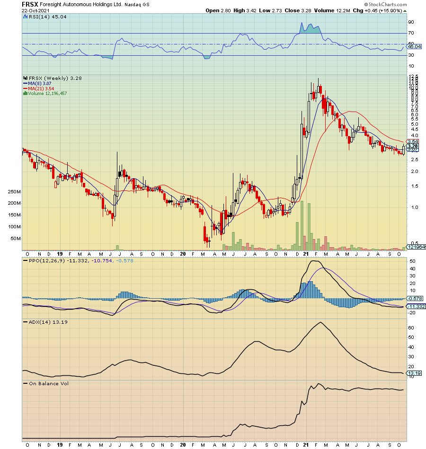Click the Foresight Autonomous Holdings Ltd. name
The height and width of the screenshot is (449, 426).
(81, 5)
